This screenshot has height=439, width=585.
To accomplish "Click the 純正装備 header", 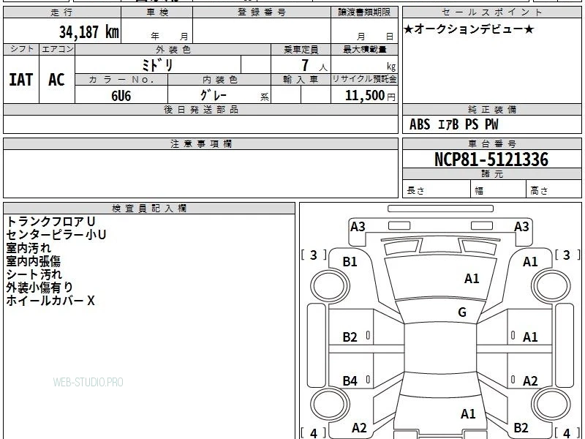I will coord(491,109).
